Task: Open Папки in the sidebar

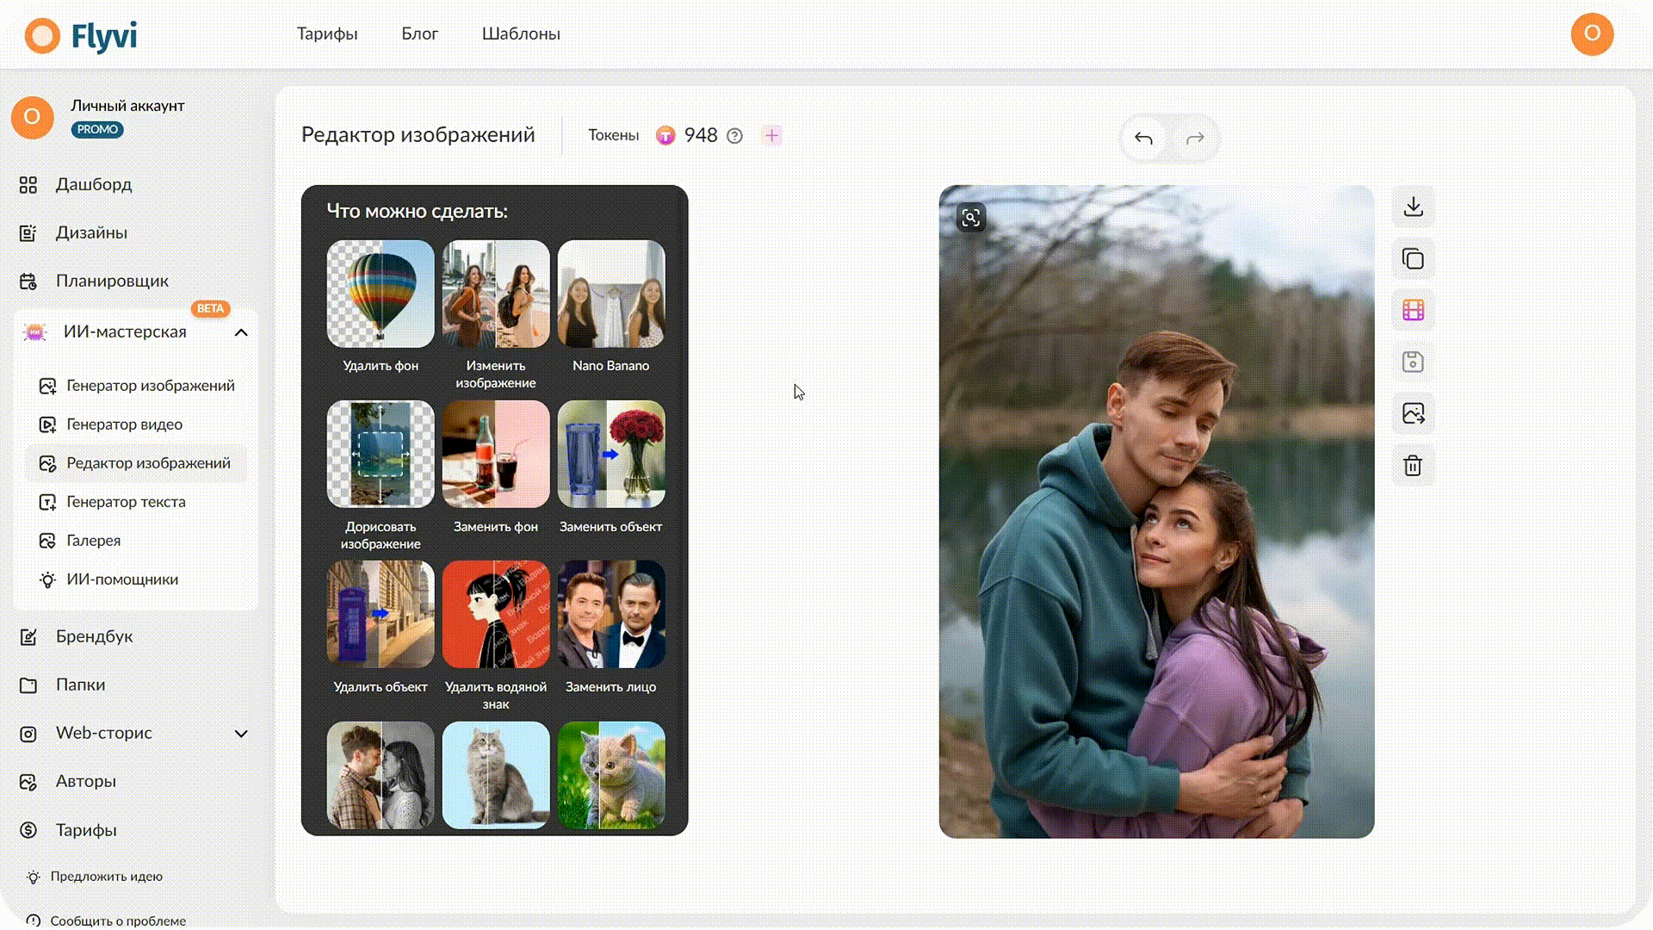Action: [x=63, y=685]
